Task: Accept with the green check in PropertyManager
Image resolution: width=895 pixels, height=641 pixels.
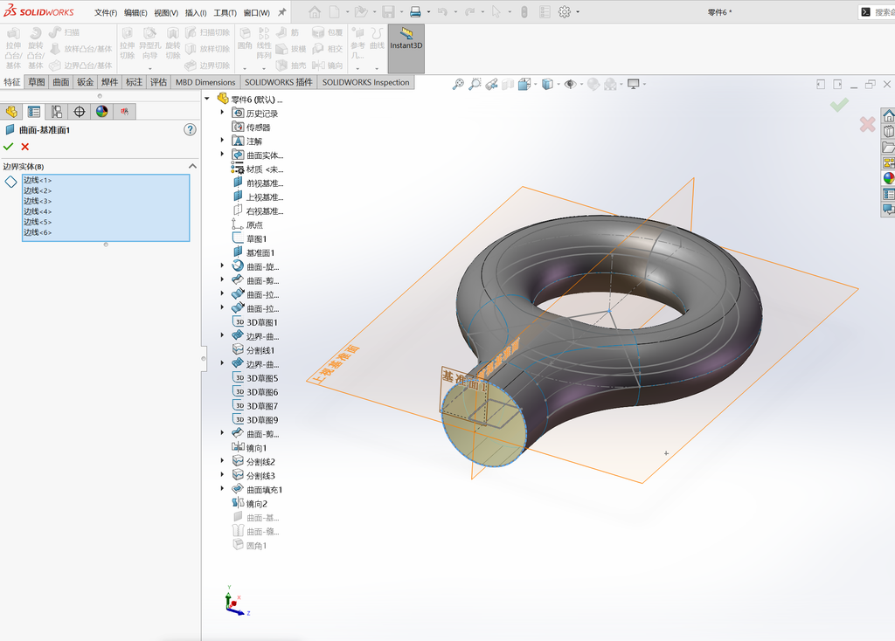Action: 9,147
